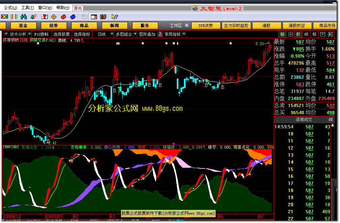Screen dimensions: 340x223
Task: Click the crosshair grid icon in chart toolbar
Action: coord(291,34)
